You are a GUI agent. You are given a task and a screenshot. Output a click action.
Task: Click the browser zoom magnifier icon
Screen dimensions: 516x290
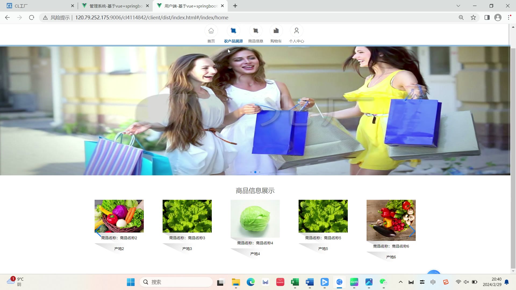coord(461,18)
